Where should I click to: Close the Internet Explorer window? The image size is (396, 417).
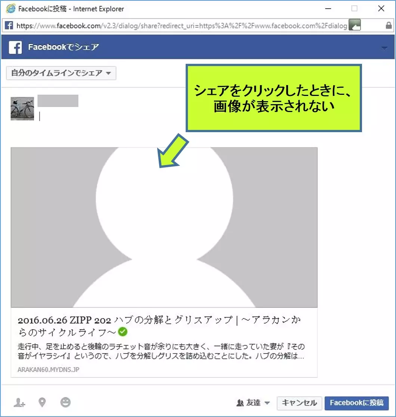pyautogui.click(x=381, y=9)
